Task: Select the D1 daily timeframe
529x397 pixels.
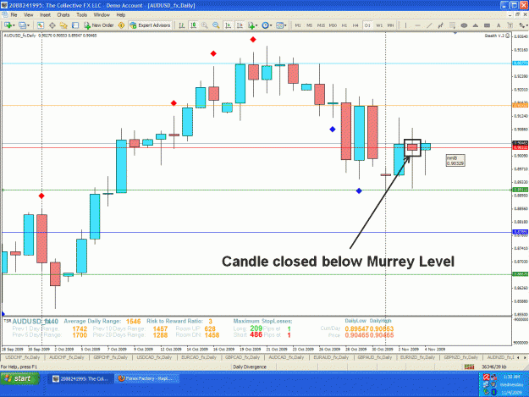Action: click(367, 25)
